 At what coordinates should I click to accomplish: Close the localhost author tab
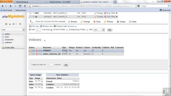pyautogui.click(x=112, y=2)
